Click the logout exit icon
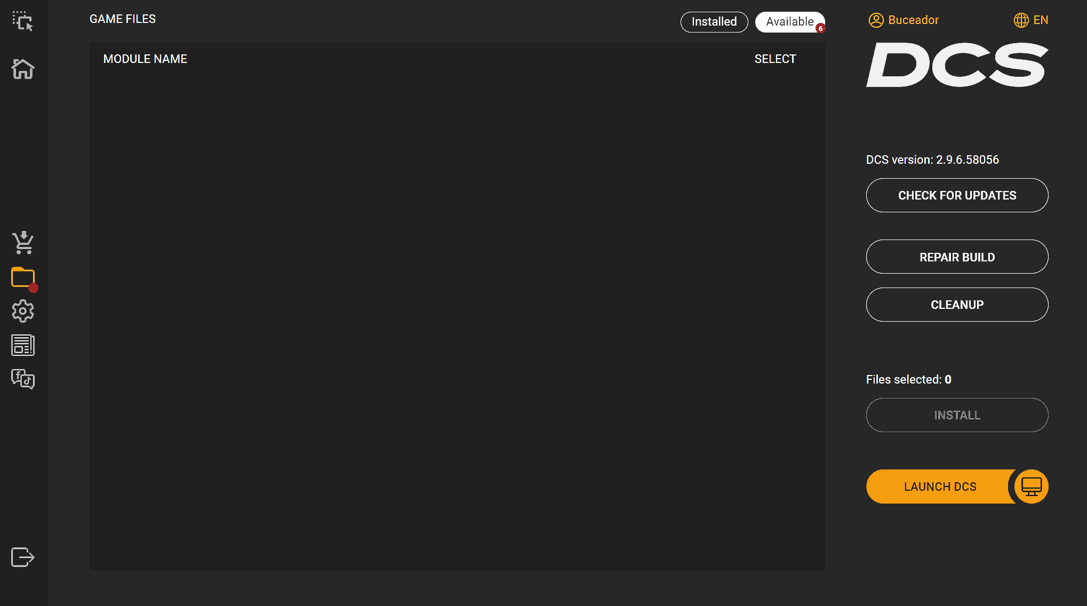The height and width of the screenshot is (606, 1087). pos(23,557)
